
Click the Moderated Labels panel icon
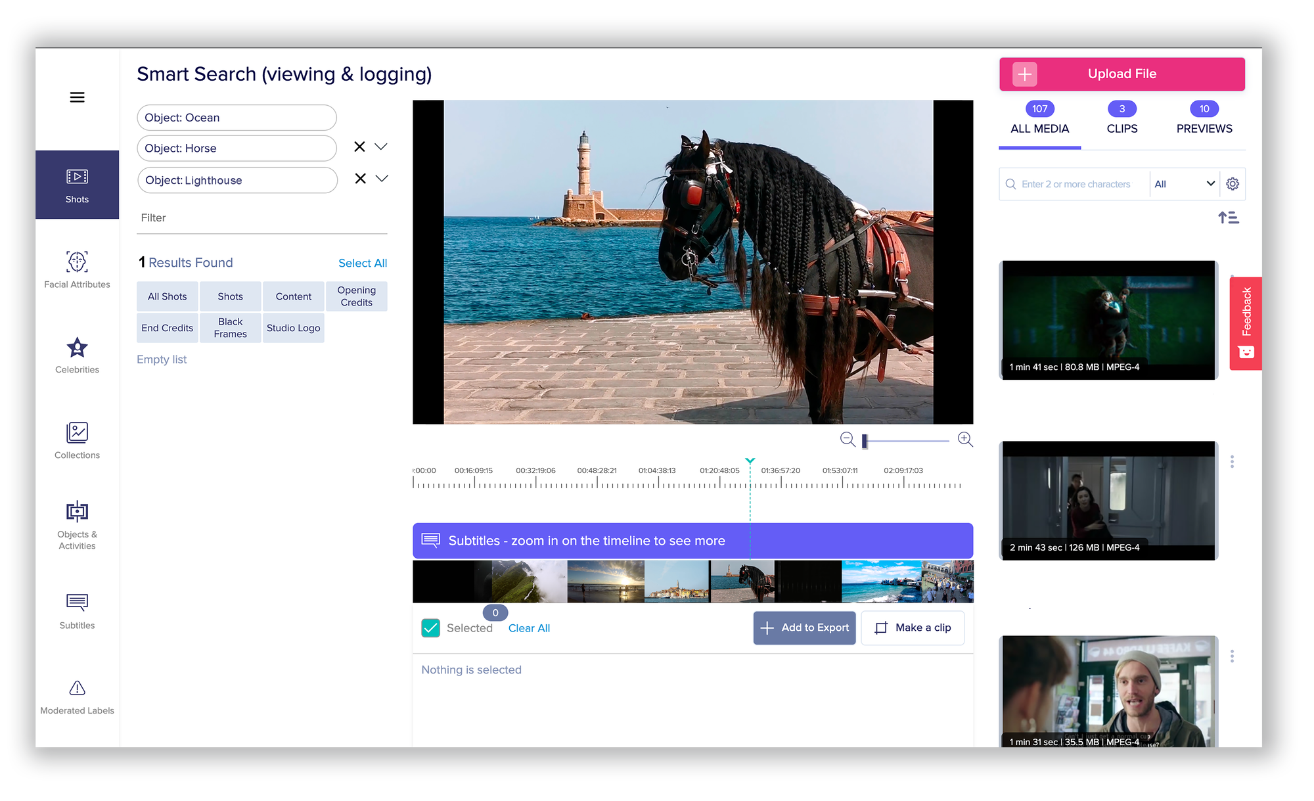coord(77,687)
